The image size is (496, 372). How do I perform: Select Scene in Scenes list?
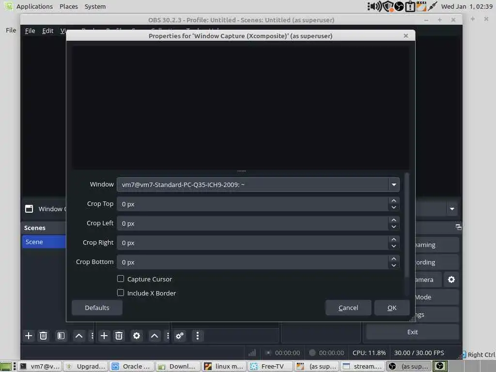pos(44,242)
